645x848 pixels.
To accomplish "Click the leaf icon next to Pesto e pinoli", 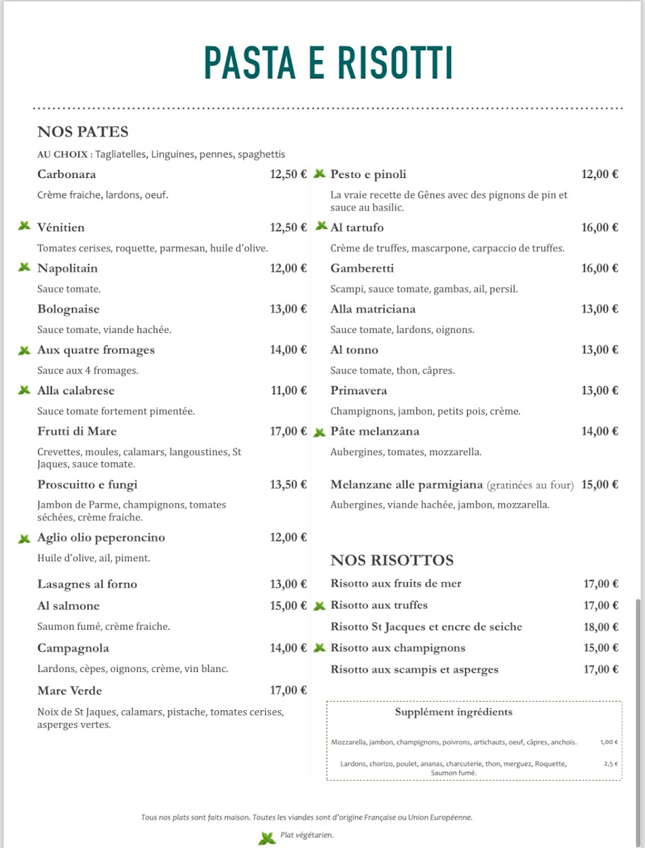I will (320, 174).
